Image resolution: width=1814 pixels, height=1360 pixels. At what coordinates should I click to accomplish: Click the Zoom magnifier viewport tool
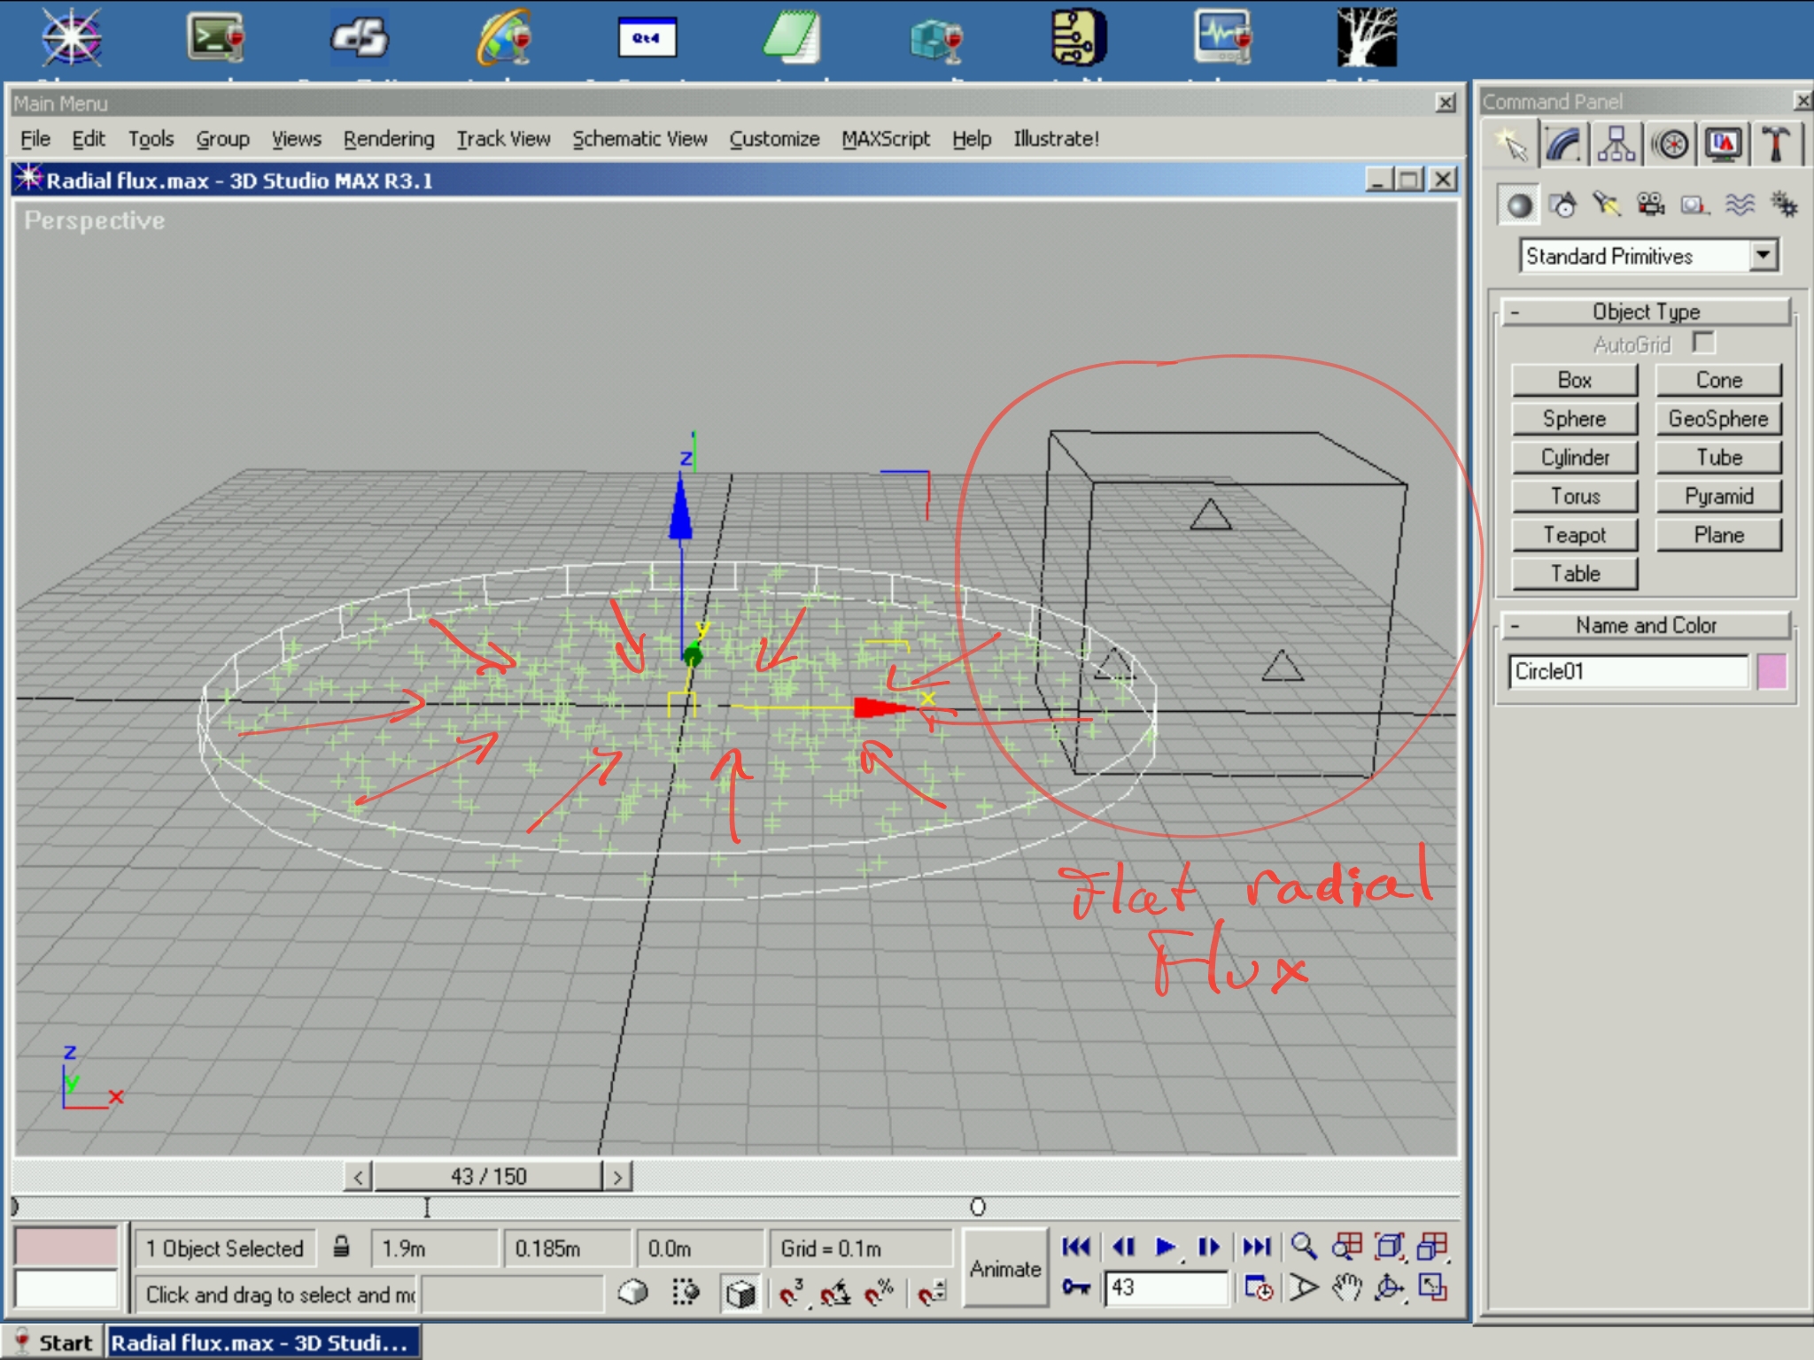1303,1247
